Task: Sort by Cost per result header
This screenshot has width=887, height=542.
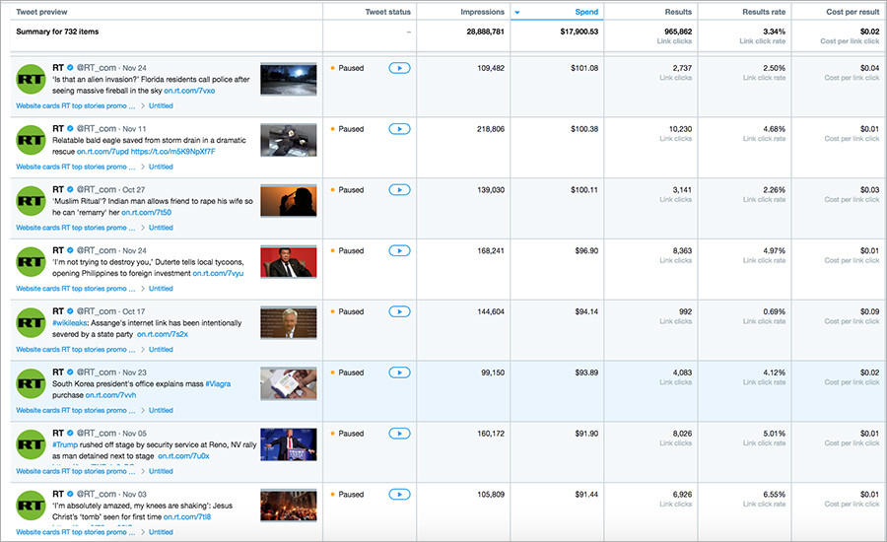Action: coord(853,12)
